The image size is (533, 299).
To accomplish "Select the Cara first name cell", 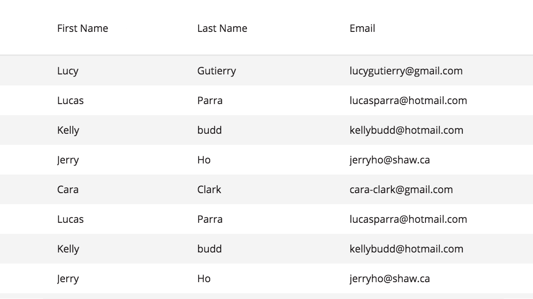I will (x=68, y=190).
